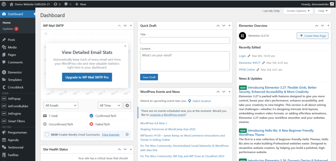The height and width of the screenshot is (161, 336).
Task: Toggle the Site Health Status panel
Action: [131, 149]
